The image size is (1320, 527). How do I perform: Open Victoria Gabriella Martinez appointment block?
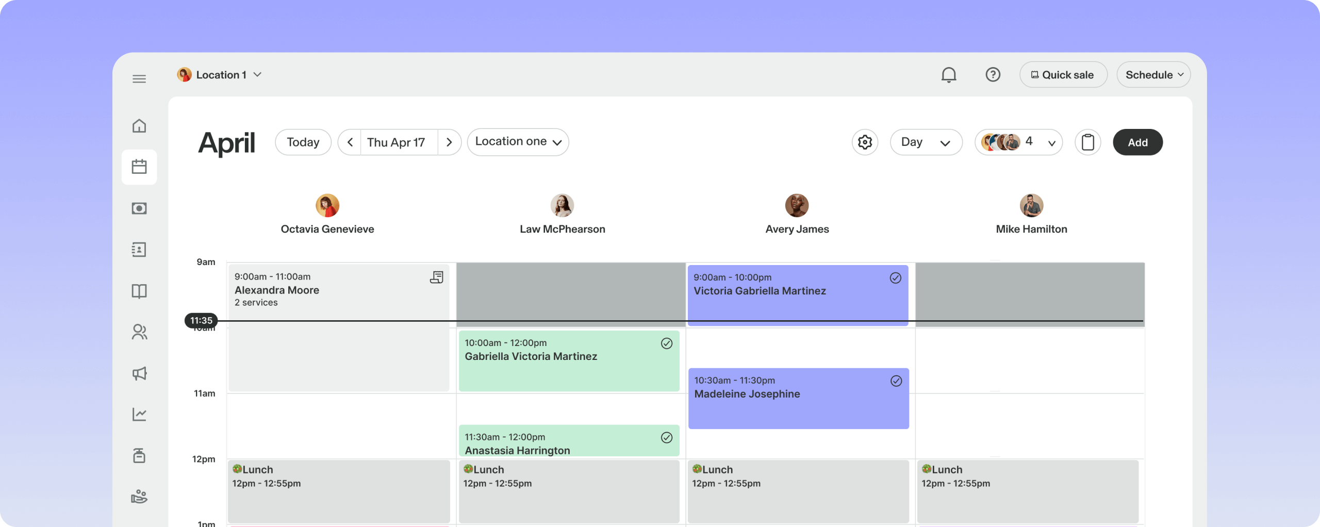pyautogui.click(x=798, y=295)
